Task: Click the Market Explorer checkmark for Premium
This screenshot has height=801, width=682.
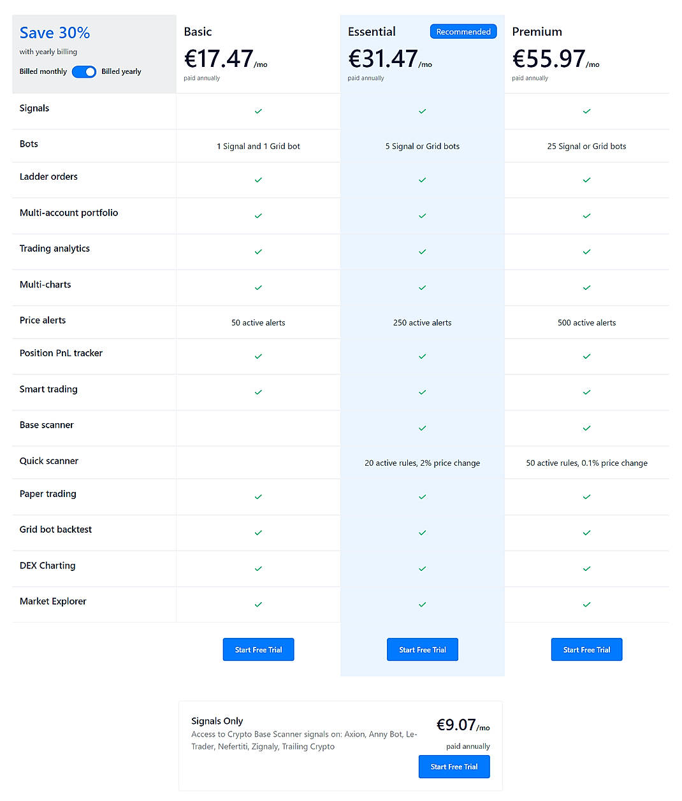Action: (x=586, y=604)
